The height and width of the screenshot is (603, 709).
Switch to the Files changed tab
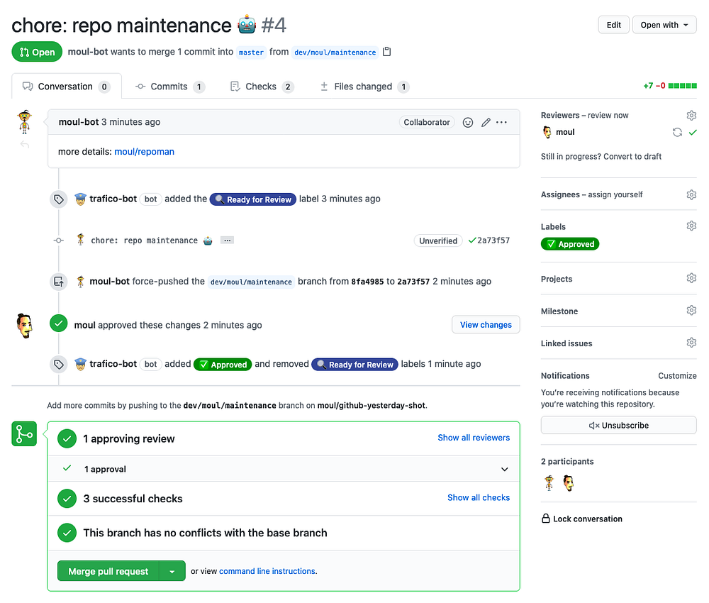364,87
